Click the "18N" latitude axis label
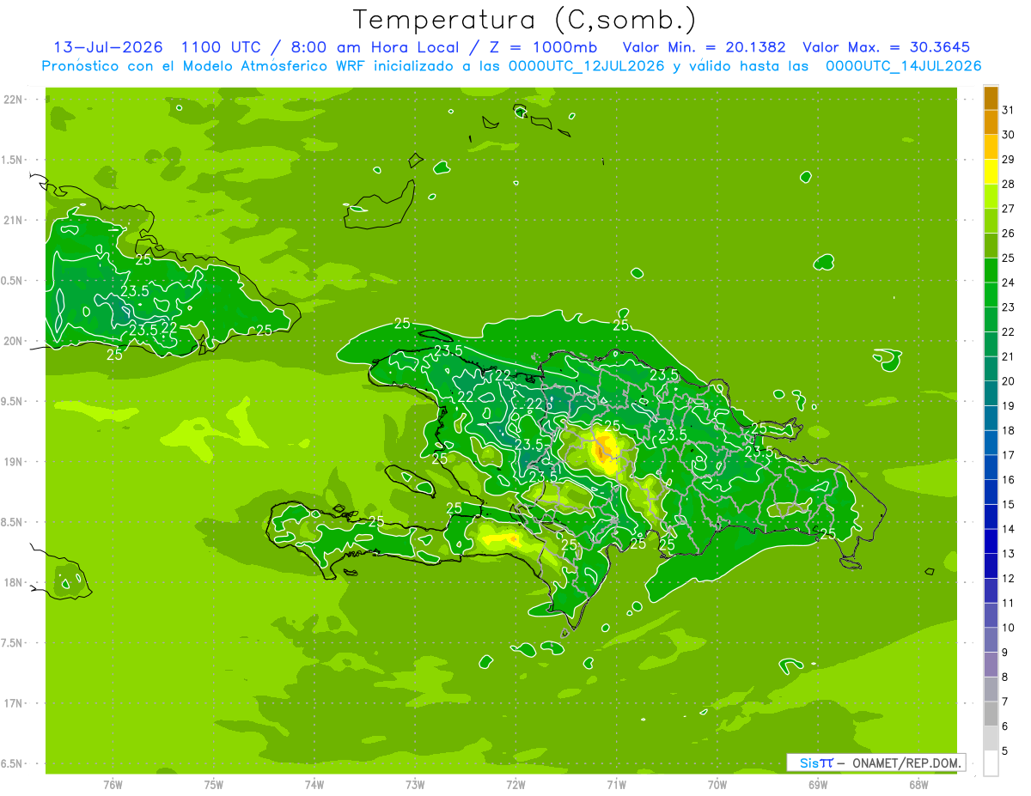The image size is (1031, 796). coord(14,582)
